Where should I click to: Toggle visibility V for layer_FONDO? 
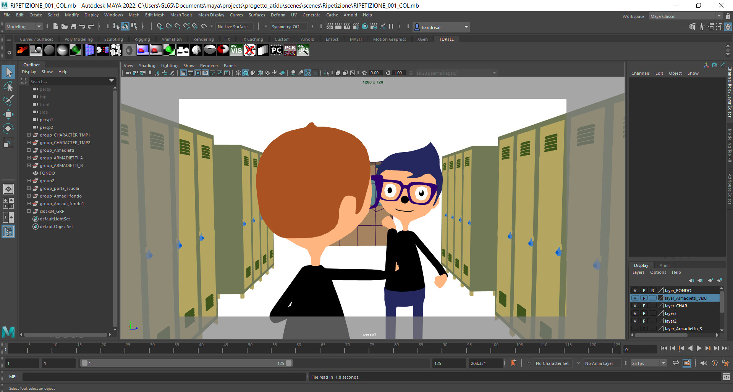coord(634,290)
